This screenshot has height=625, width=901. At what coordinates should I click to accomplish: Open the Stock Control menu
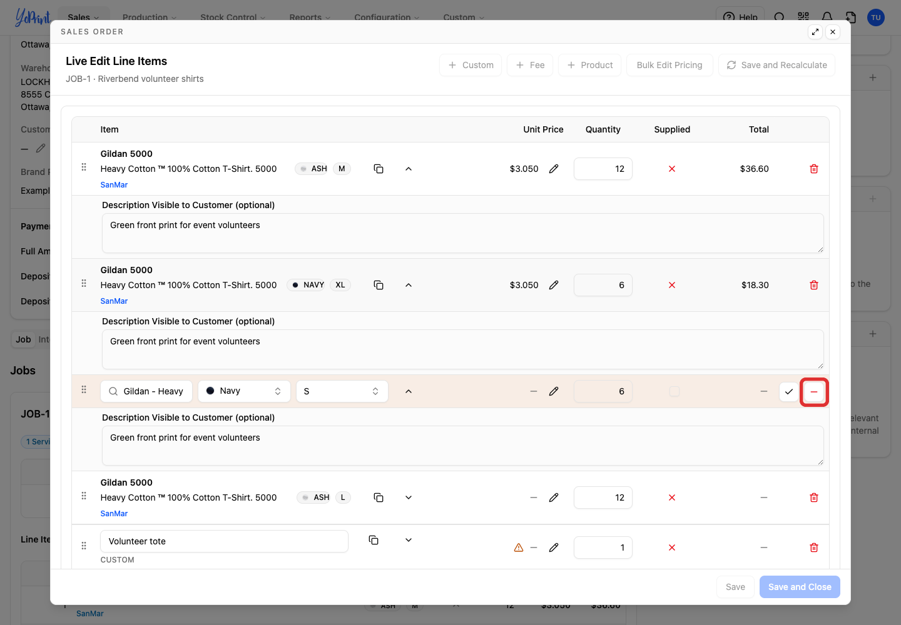point(233,17)
